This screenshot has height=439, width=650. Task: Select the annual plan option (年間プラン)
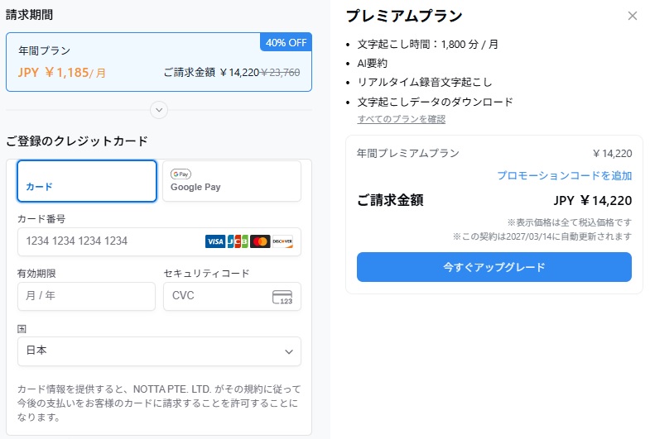coord(158,62)
